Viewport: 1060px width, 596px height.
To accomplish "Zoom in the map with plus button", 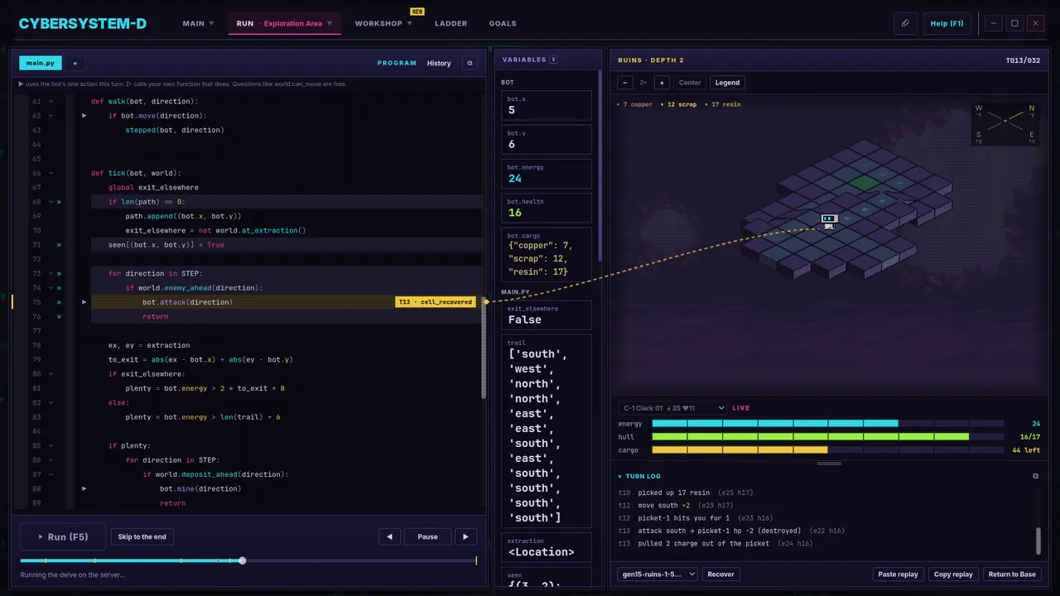I will pos(661,83).
